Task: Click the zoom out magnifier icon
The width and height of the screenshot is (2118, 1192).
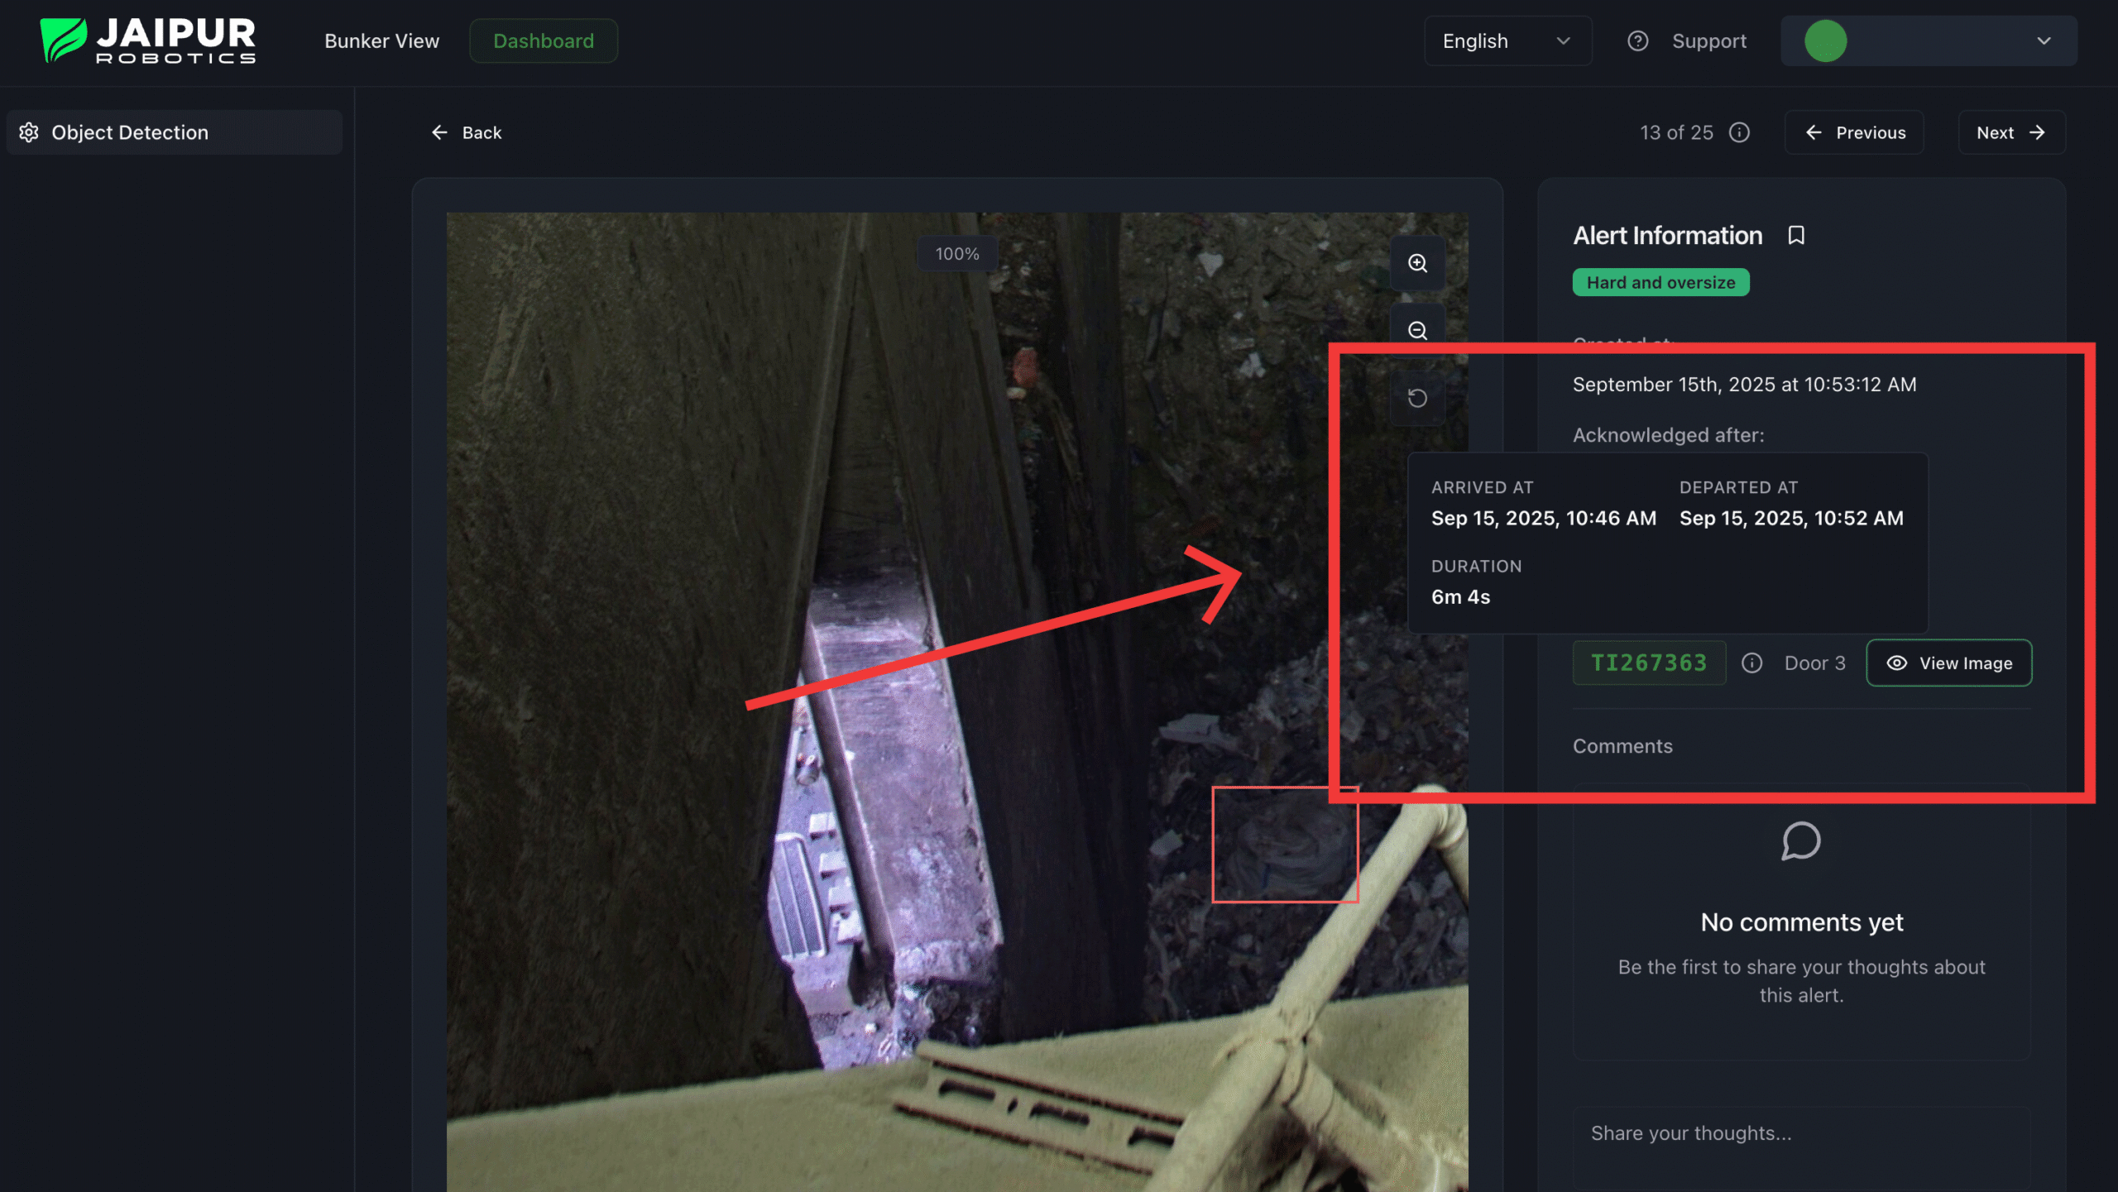Action: [1417, 331]
